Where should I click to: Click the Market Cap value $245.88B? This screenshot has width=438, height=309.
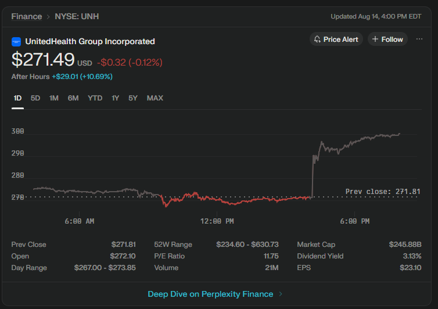coord(405,245)
